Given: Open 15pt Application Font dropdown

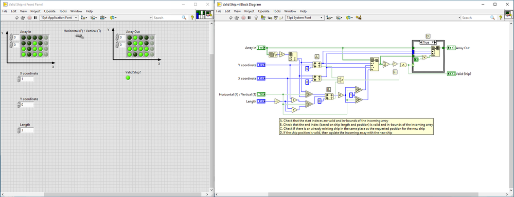Looking at the screenshot, I should (x=59, y=17).
